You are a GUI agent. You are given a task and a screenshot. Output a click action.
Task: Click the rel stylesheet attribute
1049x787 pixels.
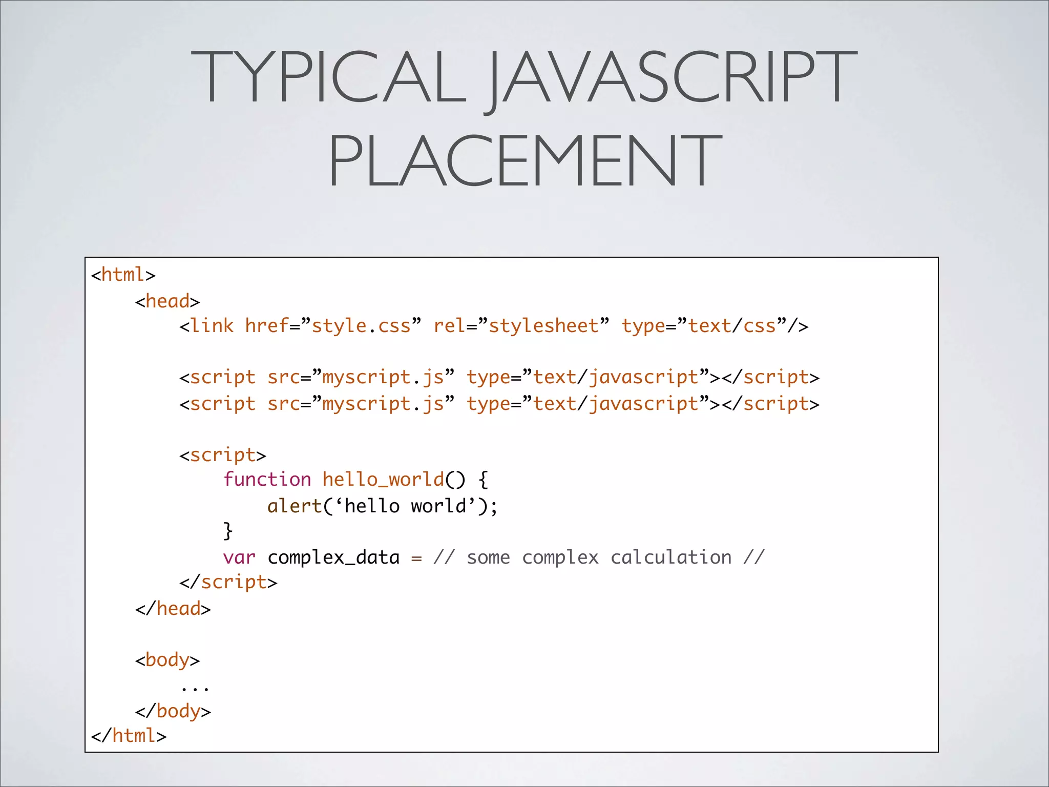[x=521, y=326]
